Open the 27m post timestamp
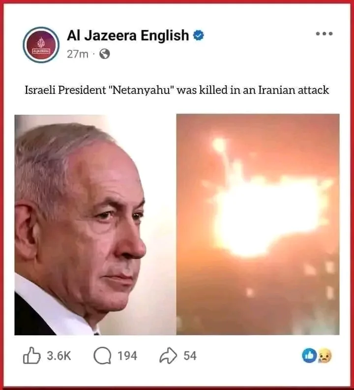The width and height of the screenshot is (354, 390). [78, 54]
